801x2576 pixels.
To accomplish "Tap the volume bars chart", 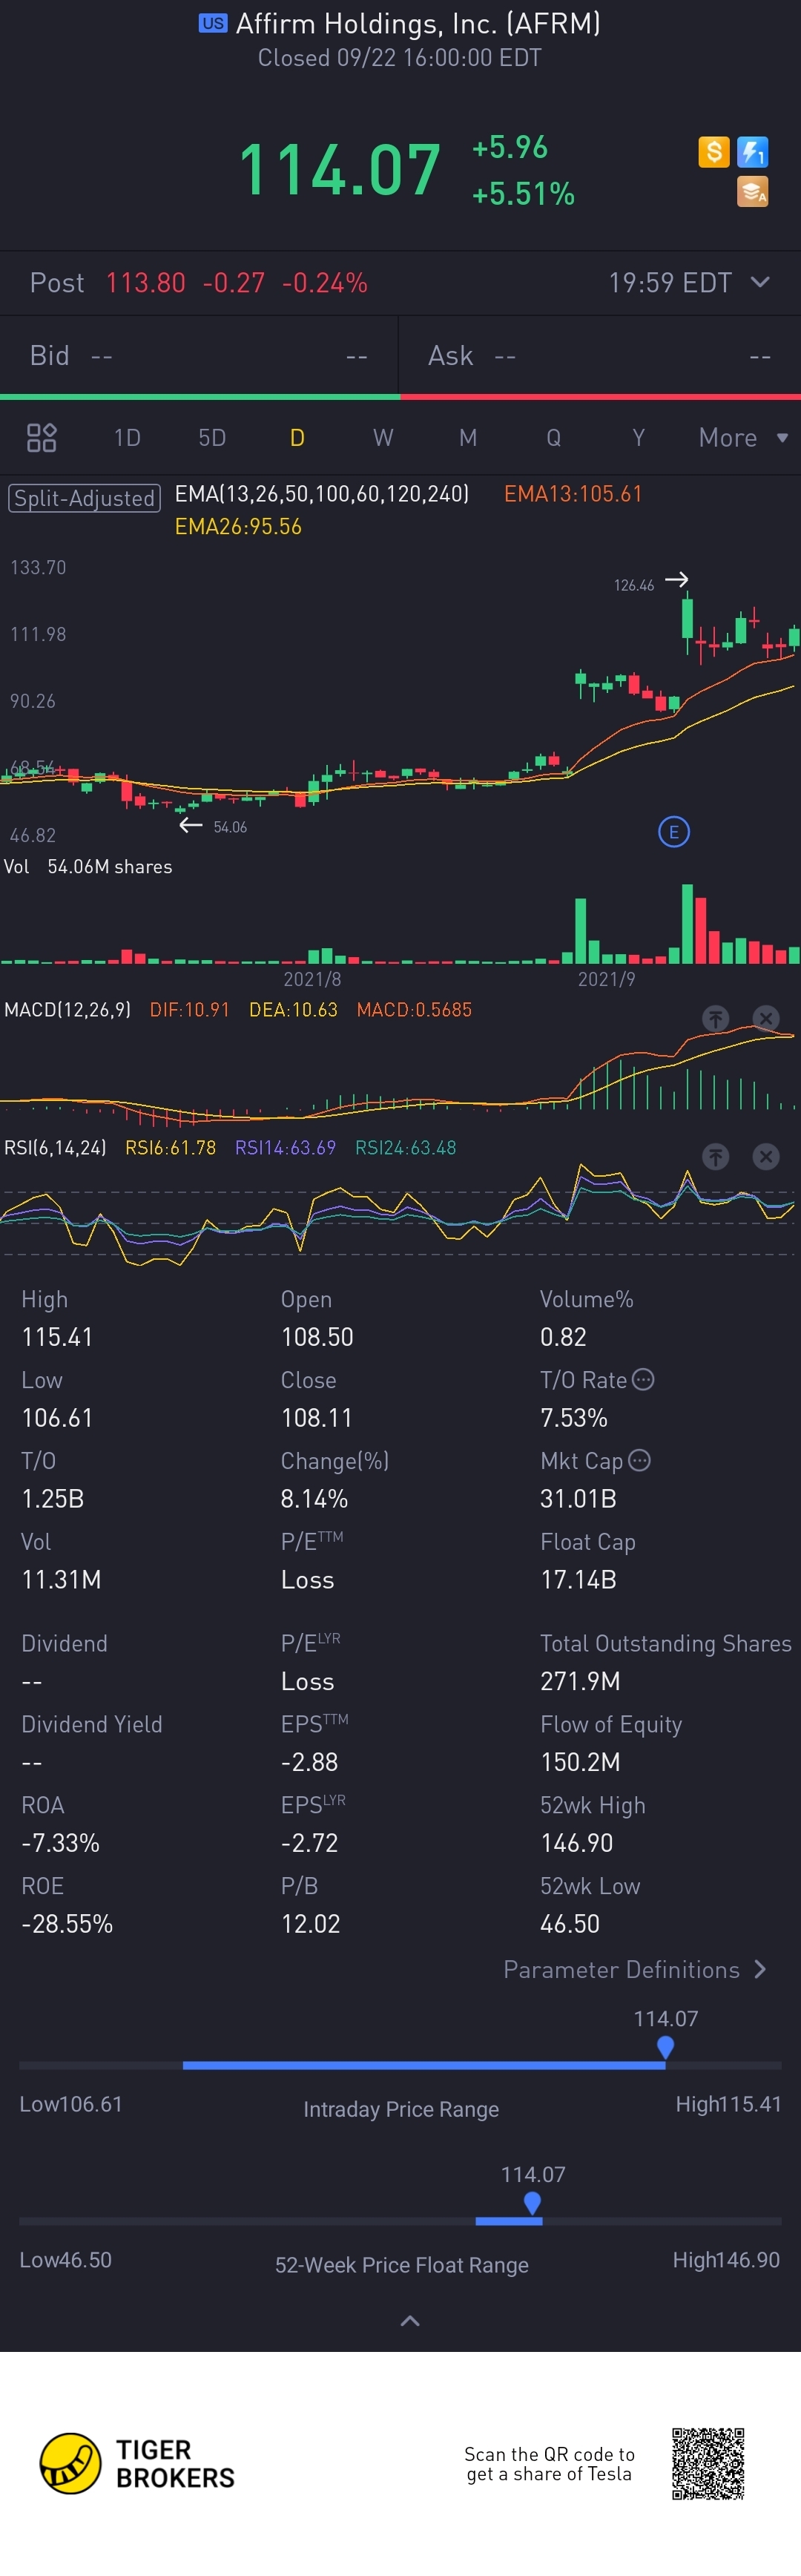I will [x=400, y=923].
